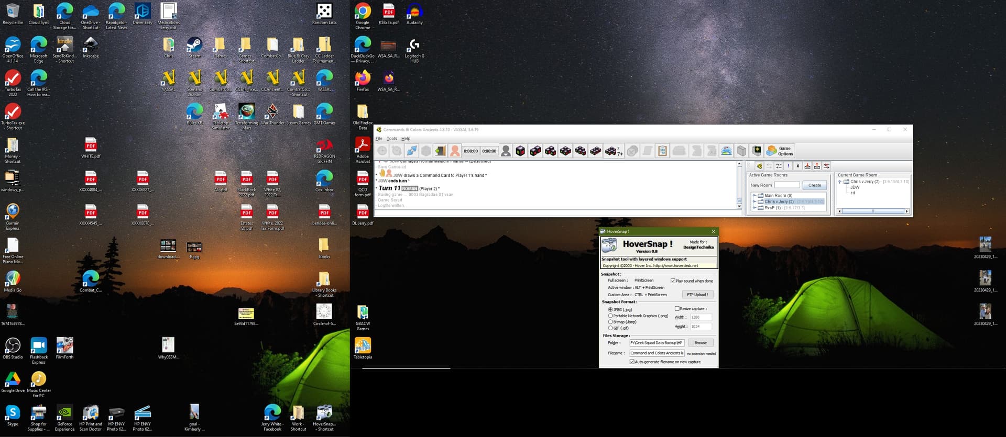Select player cd in Current Game Room
Viewport: 1006px width, 437px height.
[852, 193]
